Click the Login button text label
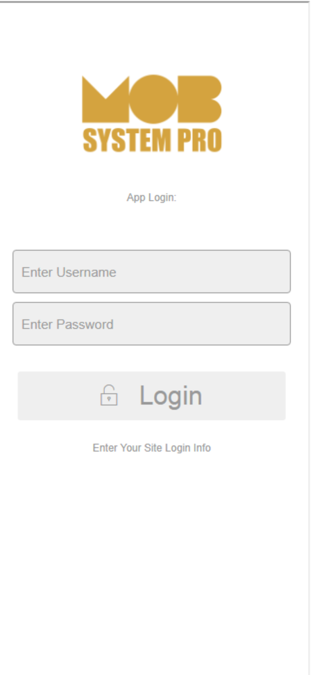This screenshot has width=312, height=675. [x=171, y=396]
